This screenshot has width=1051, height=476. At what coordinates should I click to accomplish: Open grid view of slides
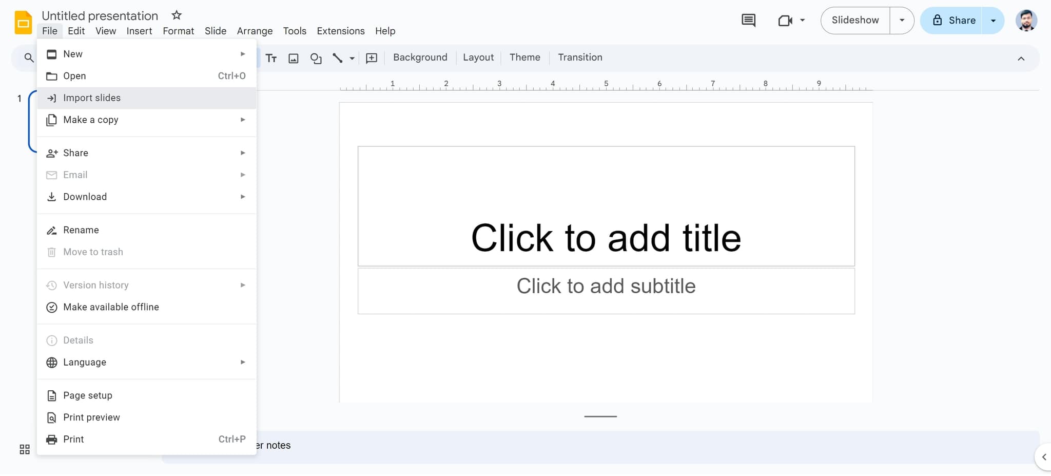click(24, 449)
